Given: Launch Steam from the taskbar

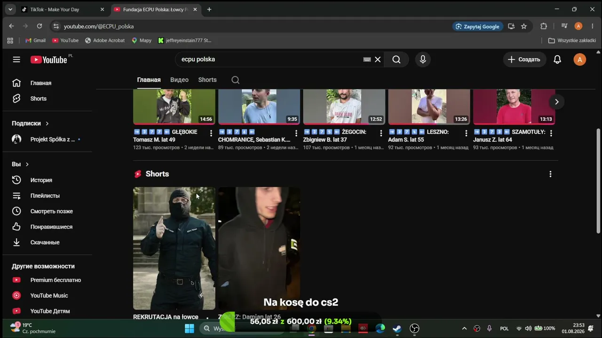Looking at the screenshot, I should click(397, 328).
